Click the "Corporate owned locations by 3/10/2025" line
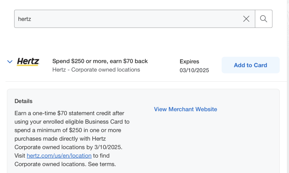The height and width of the screenshot is (173, 289). click(68, 147)
